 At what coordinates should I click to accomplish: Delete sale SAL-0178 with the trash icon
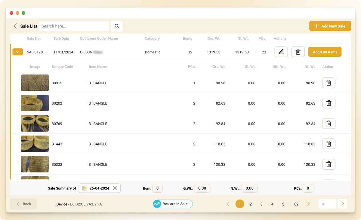[298, 52]
